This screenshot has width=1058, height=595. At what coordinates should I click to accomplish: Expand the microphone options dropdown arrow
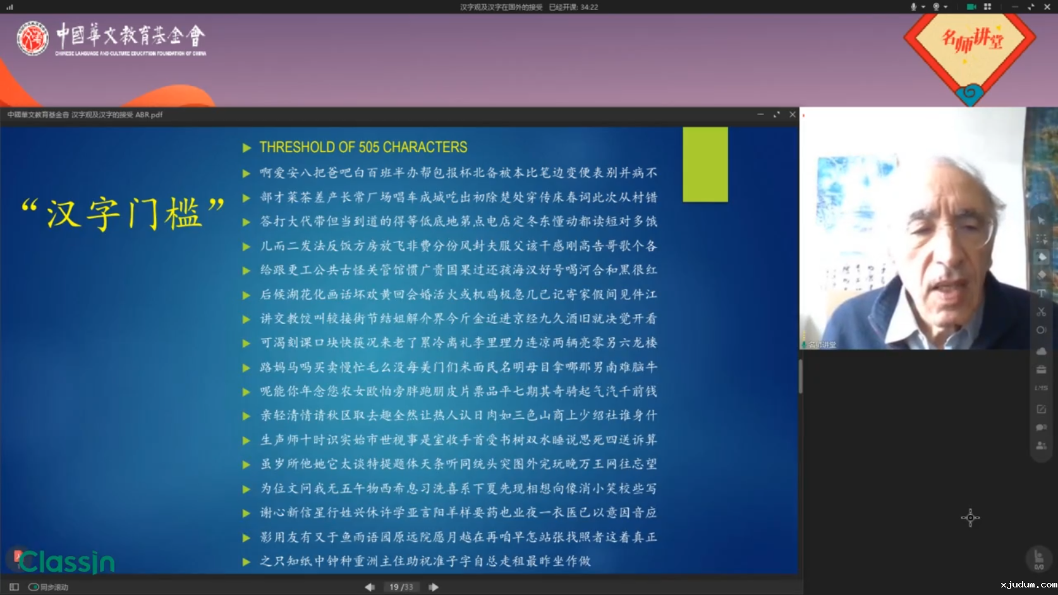[x=923, y=7]
